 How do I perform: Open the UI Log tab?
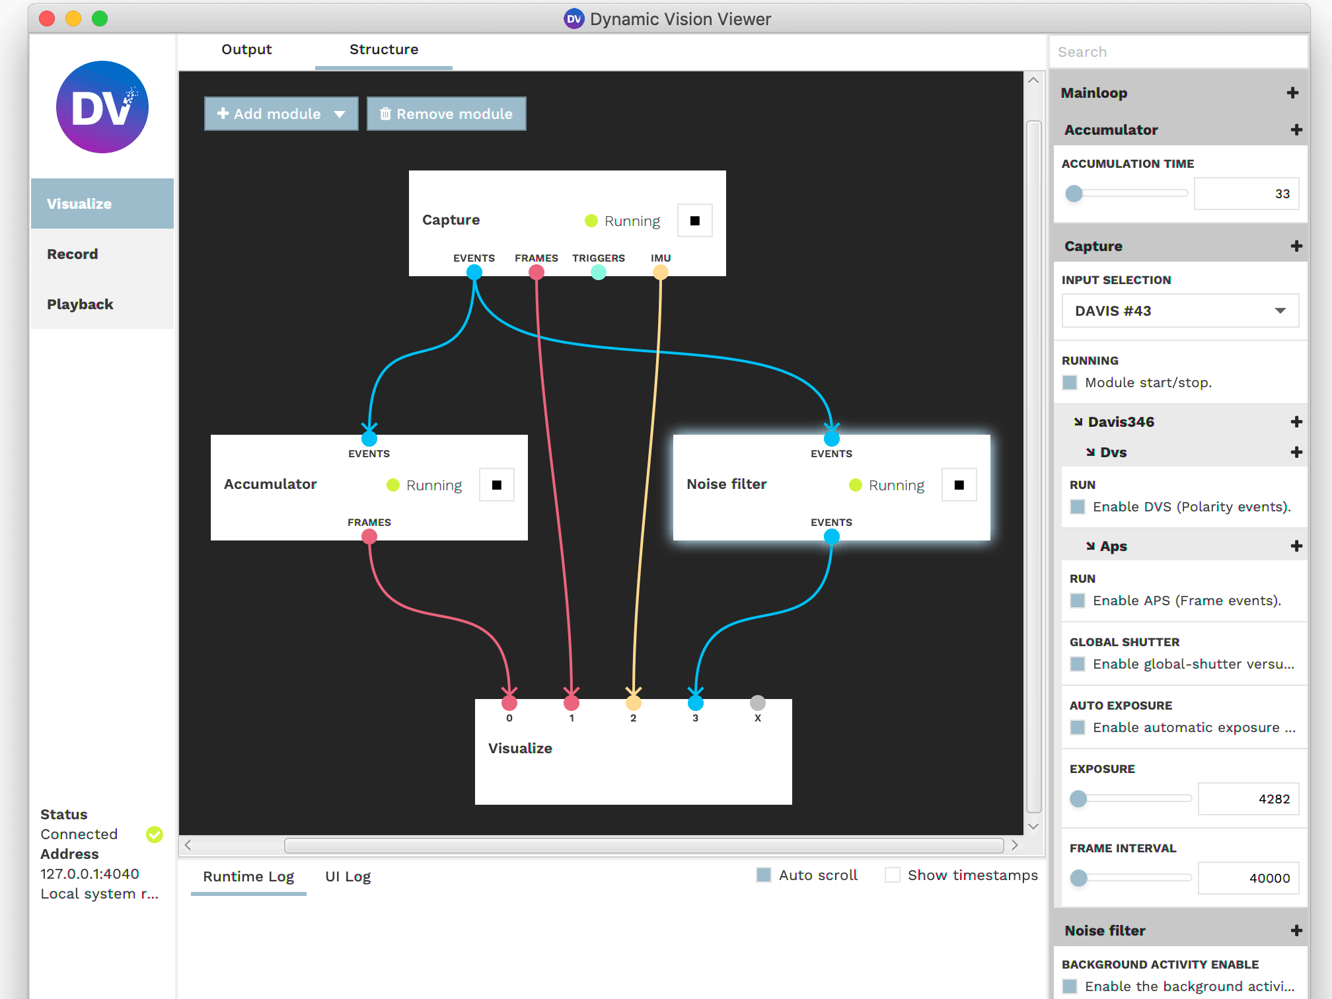coord(348,877)
